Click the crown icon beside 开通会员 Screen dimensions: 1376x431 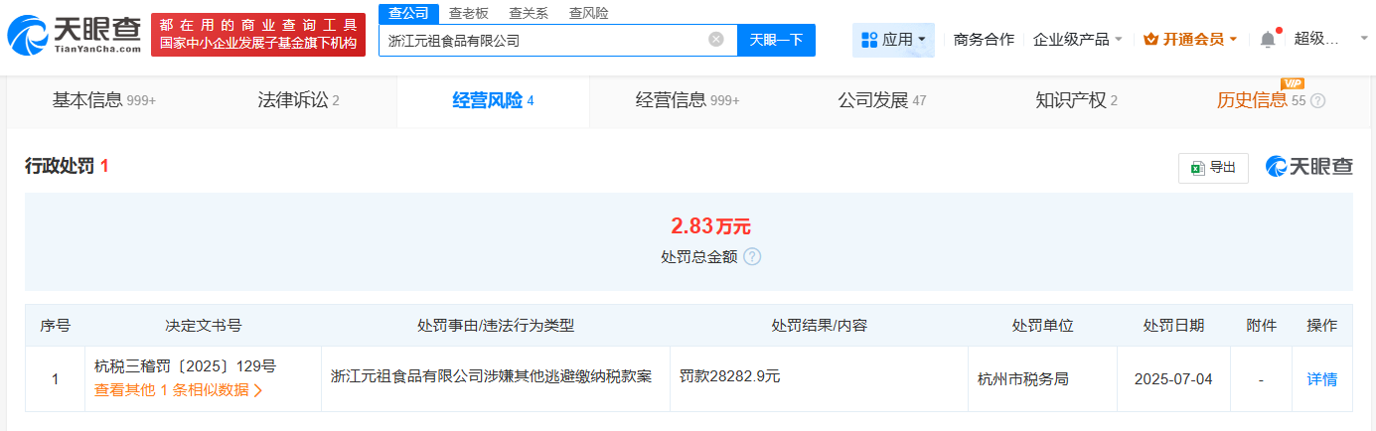pos(1150,40)
